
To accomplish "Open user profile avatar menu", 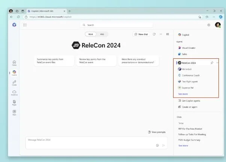I will (218, 25).
